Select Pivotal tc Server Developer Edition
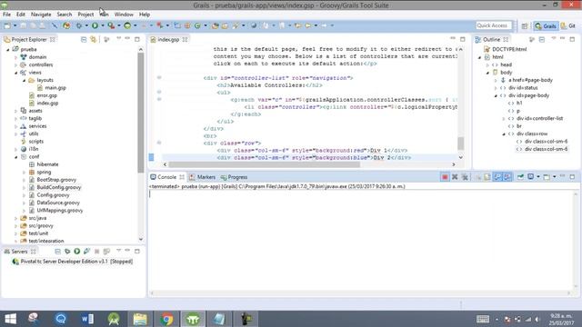This screenshot has width=582, height=327. point(73,262)
